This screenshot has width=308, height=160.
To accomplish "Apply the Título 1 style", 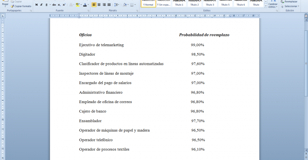I will [179, 3].
